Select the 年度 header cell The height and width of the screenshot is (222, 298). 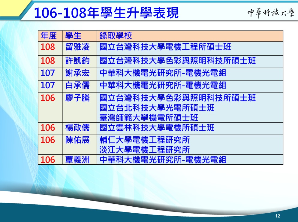coord(50,36)
